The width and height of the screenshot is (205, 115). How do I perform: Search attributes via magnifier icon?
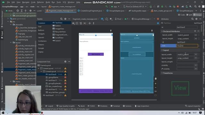tap(193, 19)
